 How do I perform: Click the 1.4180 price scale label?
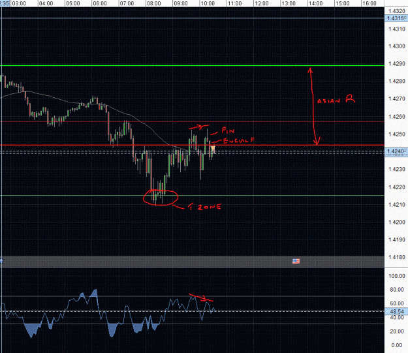pos(397,257)
